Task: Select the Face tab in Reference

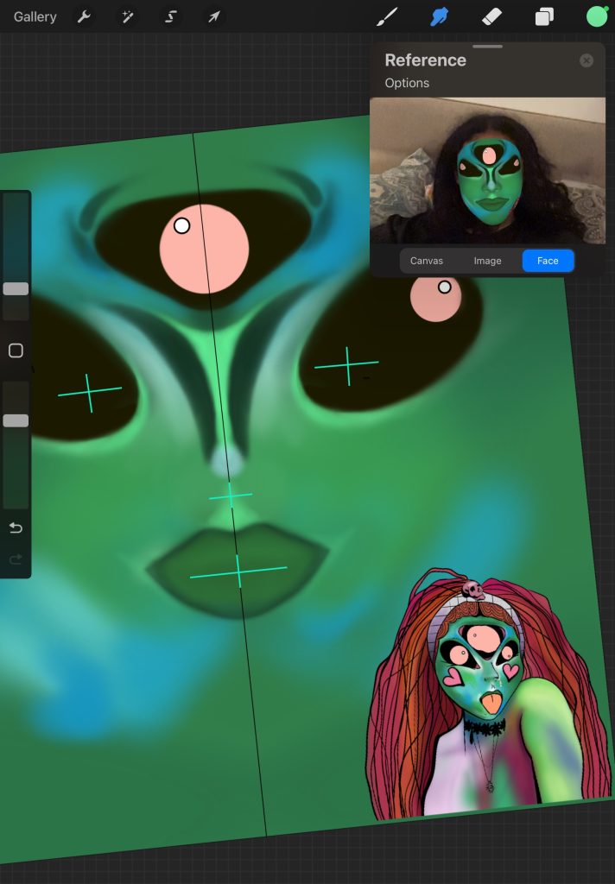Action: [548, 261]
